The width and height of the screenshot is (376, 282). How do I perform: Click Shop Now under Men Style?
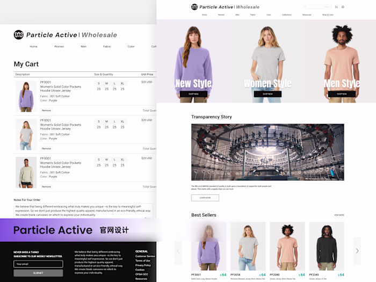(342, 94)
